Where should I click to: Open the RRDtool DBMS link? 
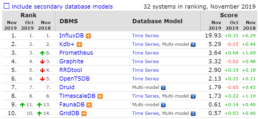[71, 70]
